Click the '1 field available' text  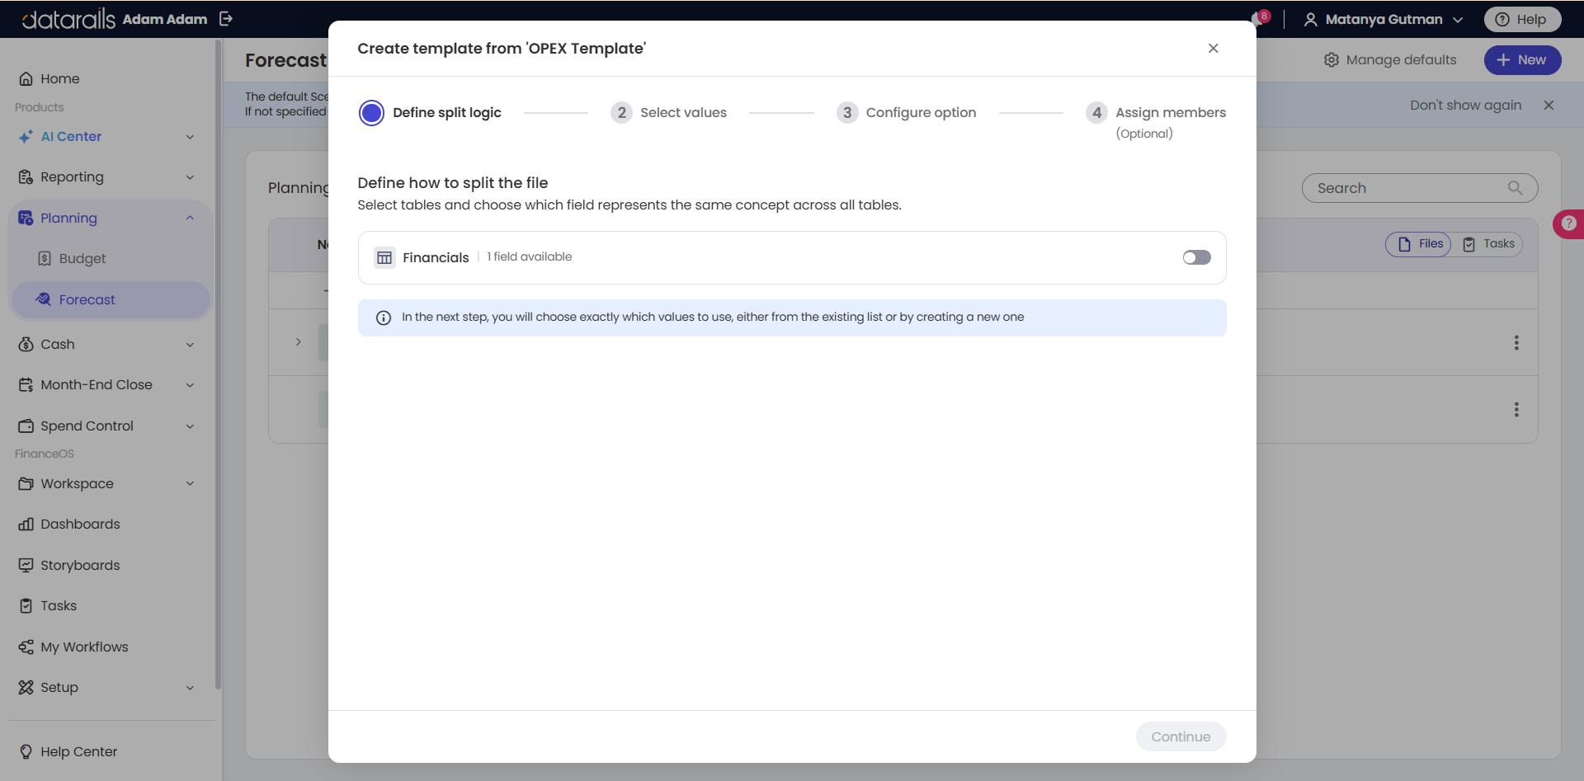(529, 257)
